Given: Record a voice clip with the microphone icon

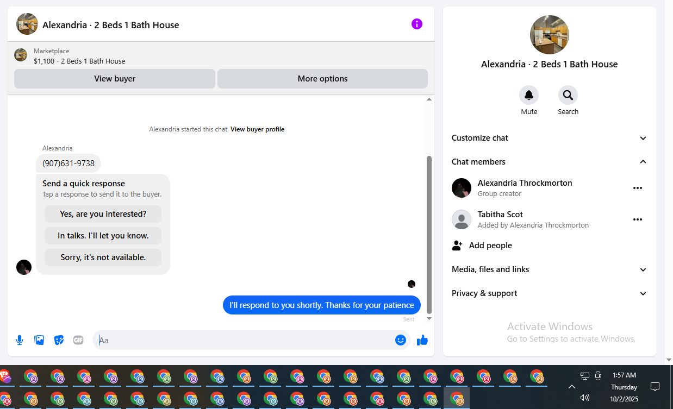Looking at the screenshot, I should [20, 340].
